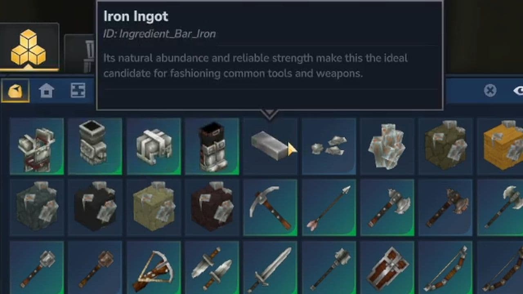Select the iron arrow item
The width and height of the screenshot is (523, 294).
329,207
